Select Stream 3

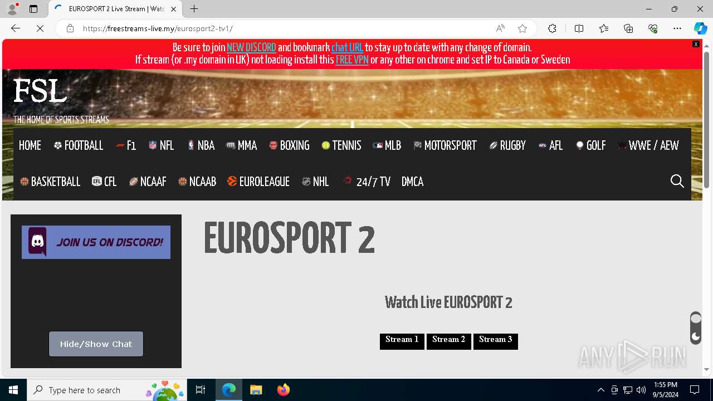(x=496, y=341)
